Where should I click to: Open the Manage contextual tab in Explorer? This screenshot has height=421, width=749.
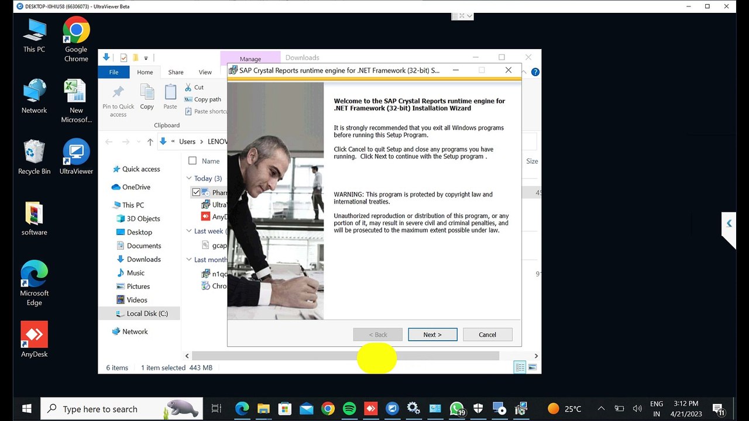[250, 58]
